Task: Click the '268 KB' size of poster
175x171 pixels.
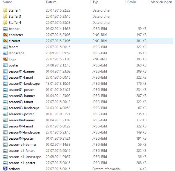Action: tap(141, 65)
